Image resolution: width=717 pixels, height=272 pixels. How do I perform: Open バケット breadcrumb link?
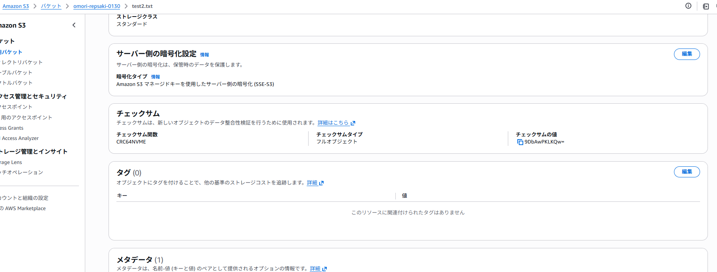pyautogui.click(x=51, y=6)
